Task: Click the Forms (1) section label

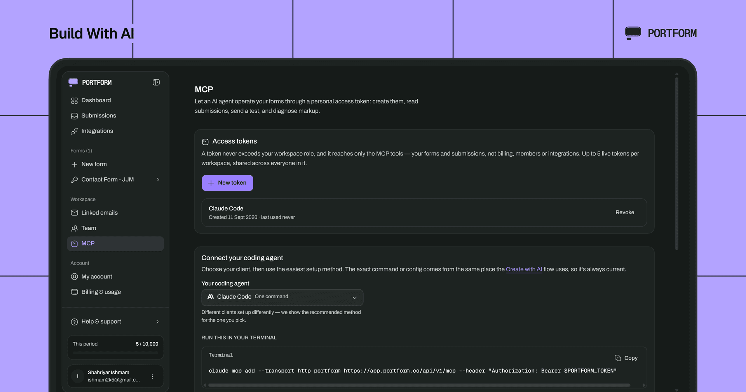Action: pos(81,150)
